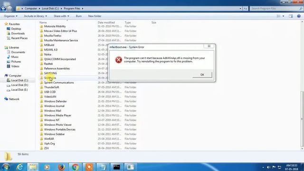Image resolution: width=304 pixels, height=171 pixels.
Task: Switch to the Command Prompt taskbar window
Action: click(117, 167)
